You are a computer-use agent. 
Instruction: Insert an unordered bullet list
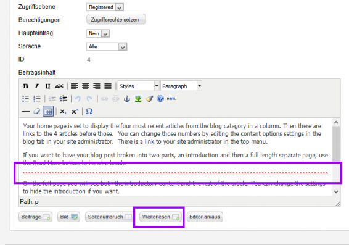coord(26,99)
